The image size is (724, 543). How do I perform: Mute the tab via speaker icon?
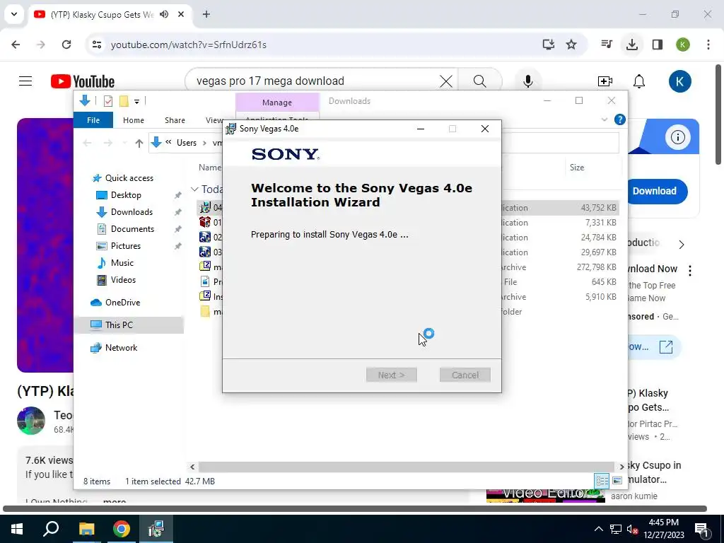pyautogui.click(x=164, y=14)
